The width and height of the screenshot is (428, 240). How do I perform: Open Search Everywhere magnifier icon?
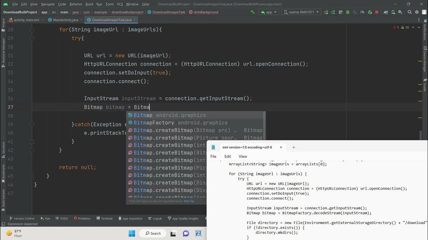(x=410, y=12)
